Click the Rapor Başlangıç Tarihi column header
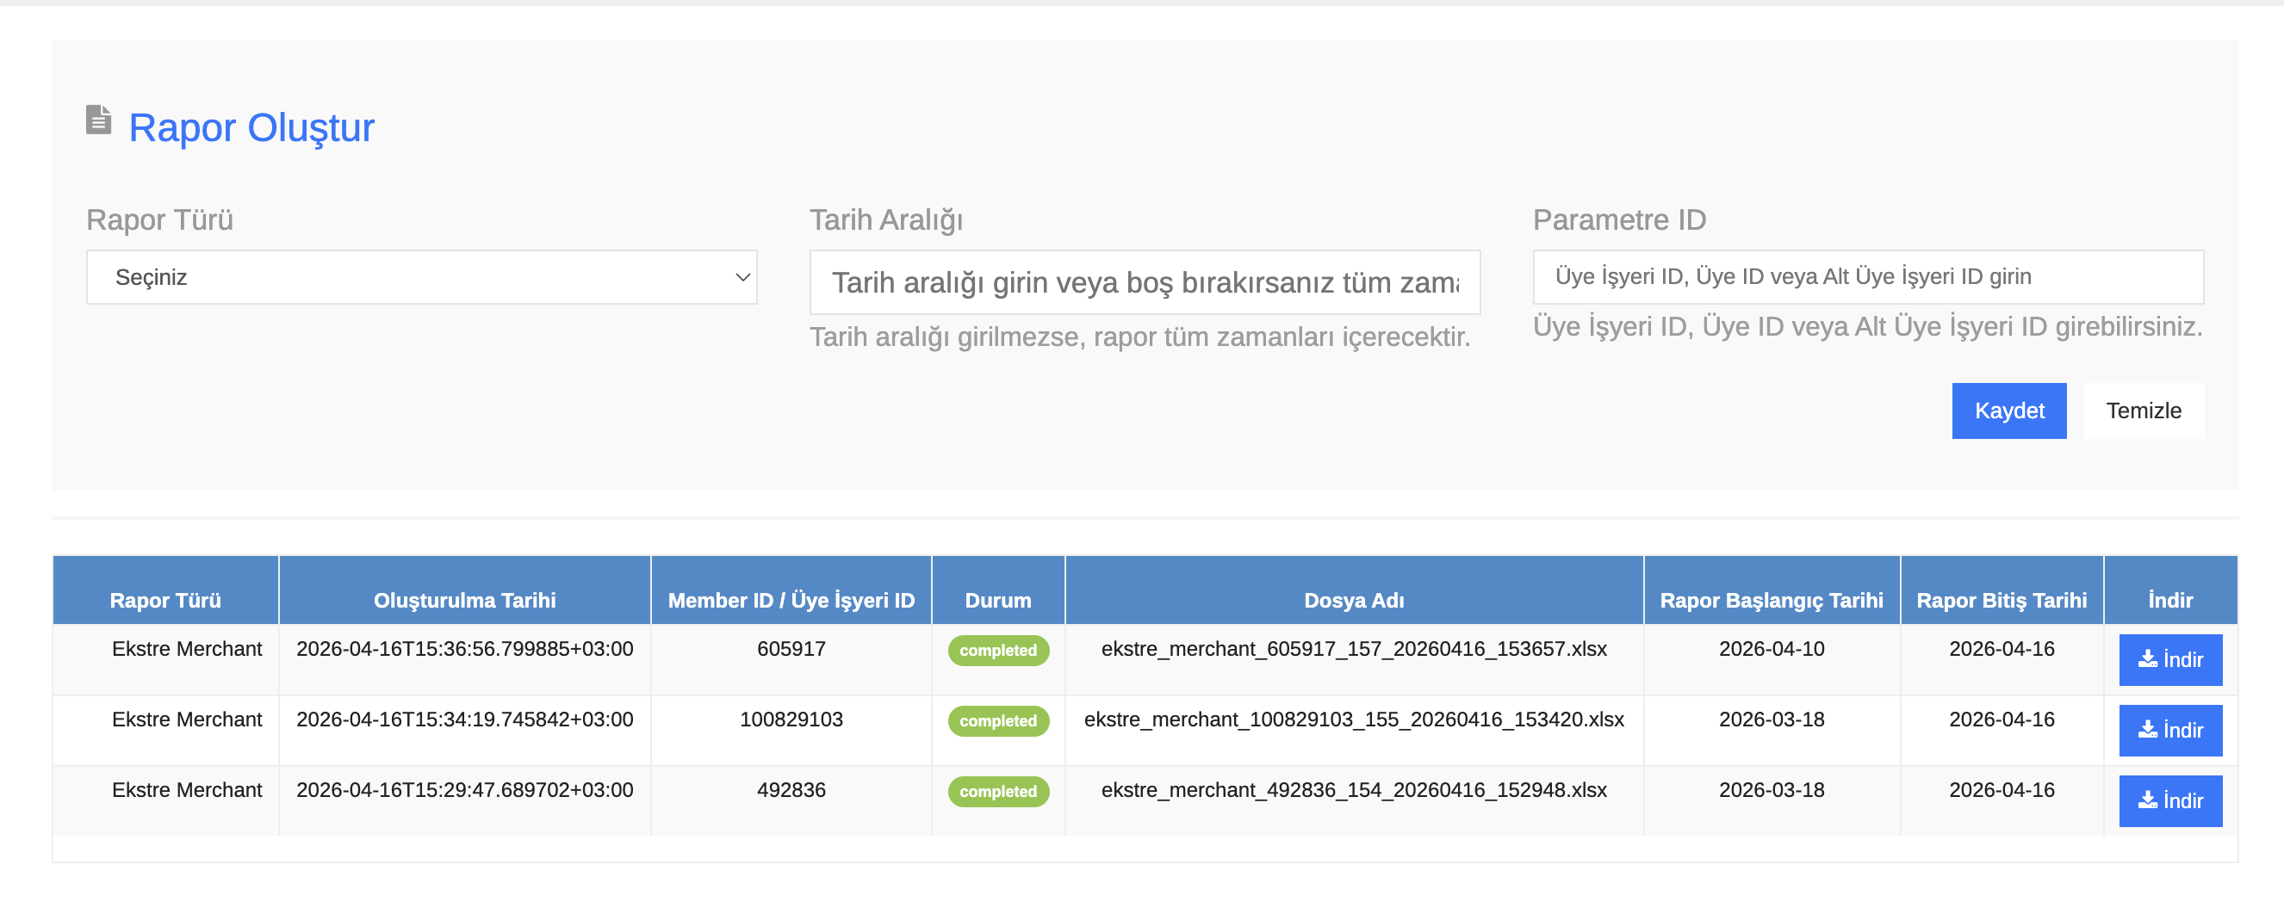 pyautogui.click(x=1771, y=600)
